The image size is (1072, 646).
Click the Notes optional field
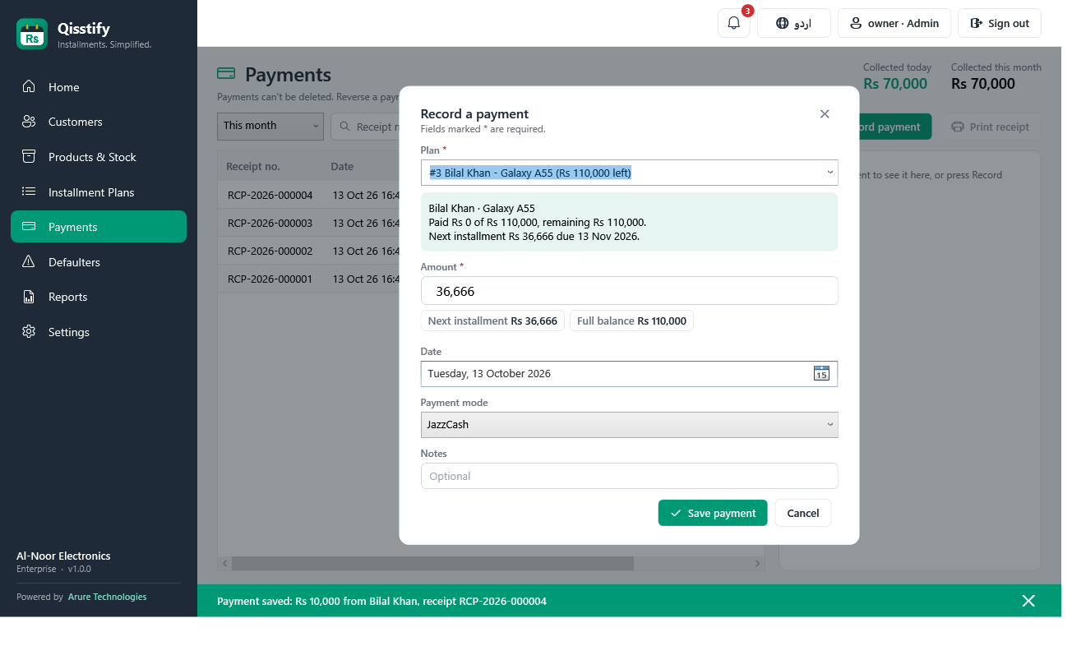[630, 476]
